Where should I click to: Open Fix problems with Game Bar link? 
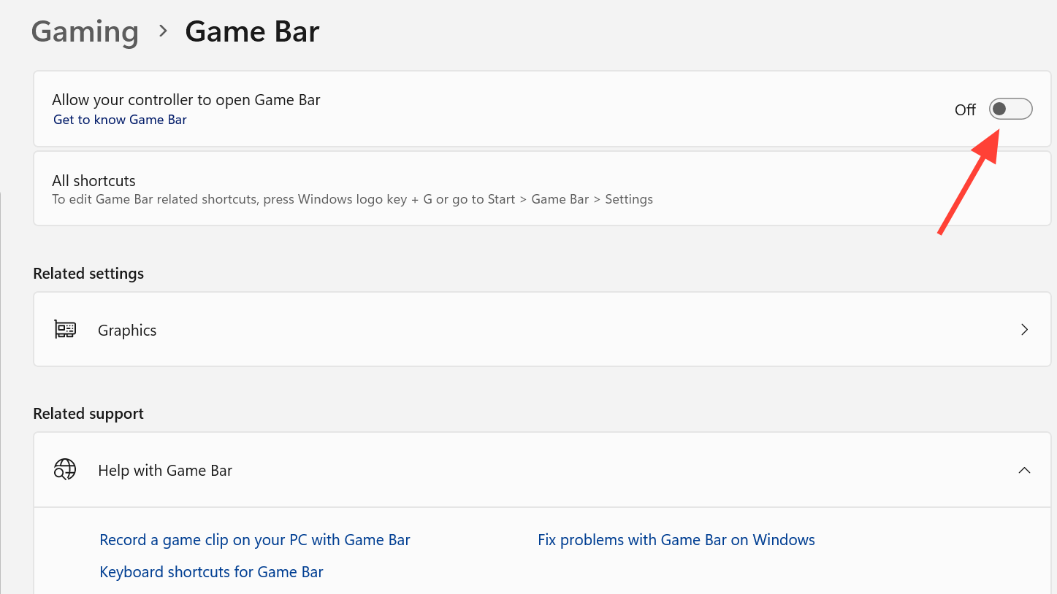pos(676,540)
